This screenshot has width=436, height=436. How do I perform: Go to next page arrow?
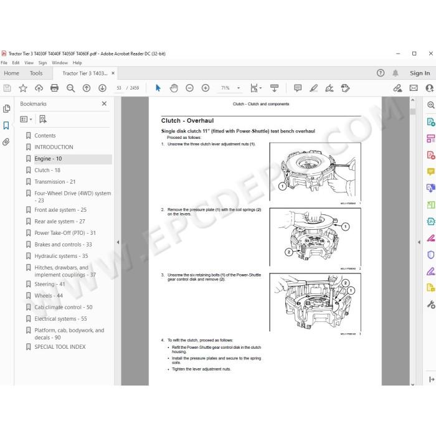click(x=102, y=88)
